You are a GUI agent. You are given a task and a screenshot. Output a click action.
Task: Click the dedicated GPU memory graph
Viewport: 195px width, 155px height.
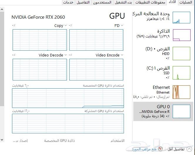pyautogui.click(x=68, y=98)
